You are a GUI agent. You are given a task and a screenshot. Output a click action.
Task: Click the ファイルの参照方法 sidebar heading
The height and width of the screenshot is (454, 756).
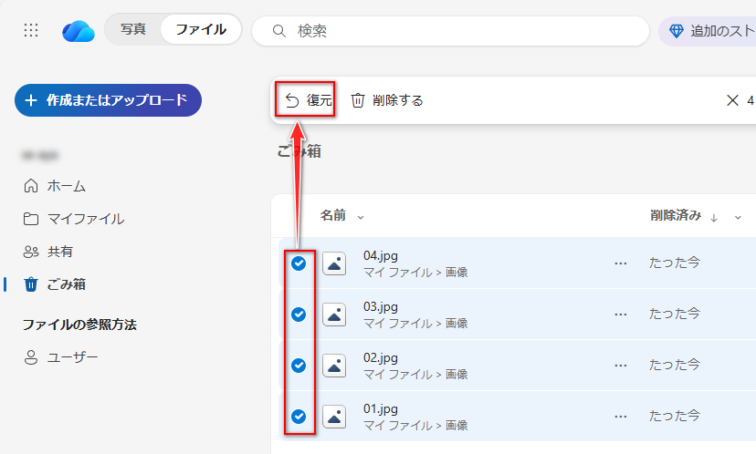coord(79,325)
